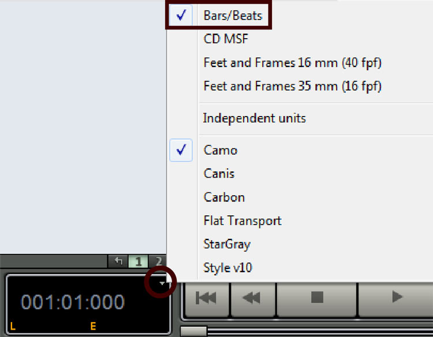The height and width of the screenshot is (337, 433).
Task: Select zoom snapshot 1 button
Action: tap(138, 261)
